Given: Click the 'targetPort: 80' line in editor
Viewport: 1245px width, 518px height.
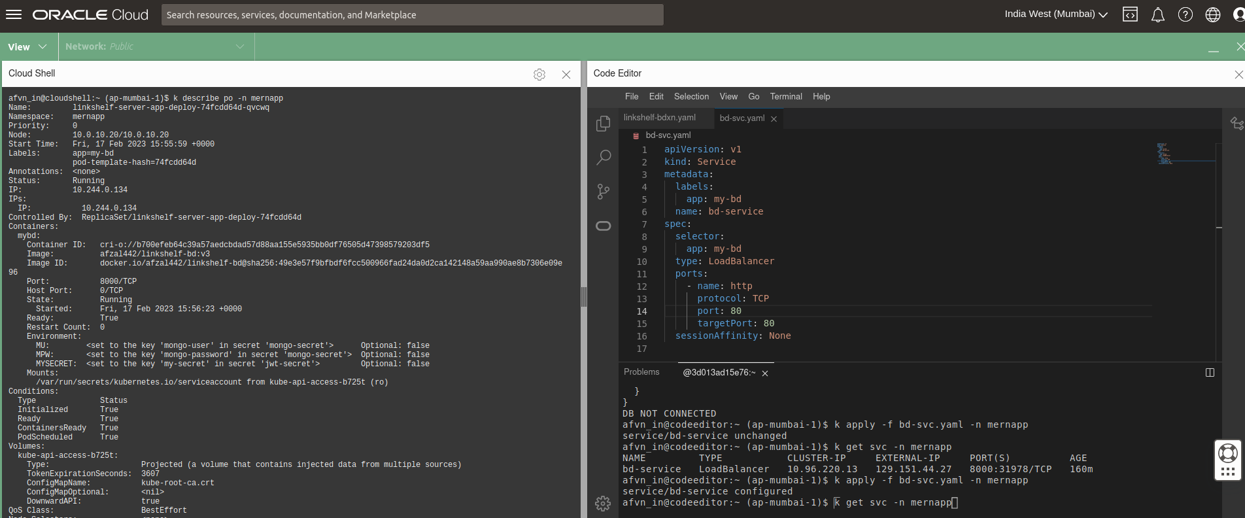Looking at the screenshot, I should 736,323.
